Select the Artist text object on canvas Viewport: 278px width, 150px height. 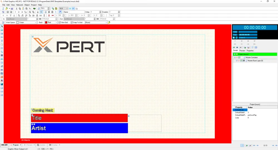click(79, 128)
